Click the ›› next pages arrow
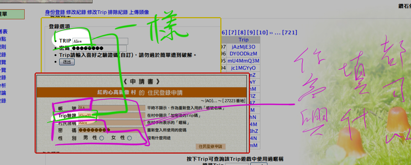411x165 pixels. tap(271, 32)
